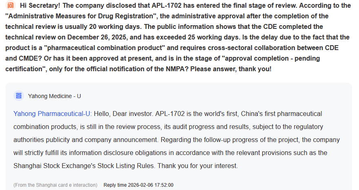Click the reply time 2026-02-06 17:52:00 timestamp
Image resolution: width=359 pixels, height=190 pixels.
(x=138, y=185)
